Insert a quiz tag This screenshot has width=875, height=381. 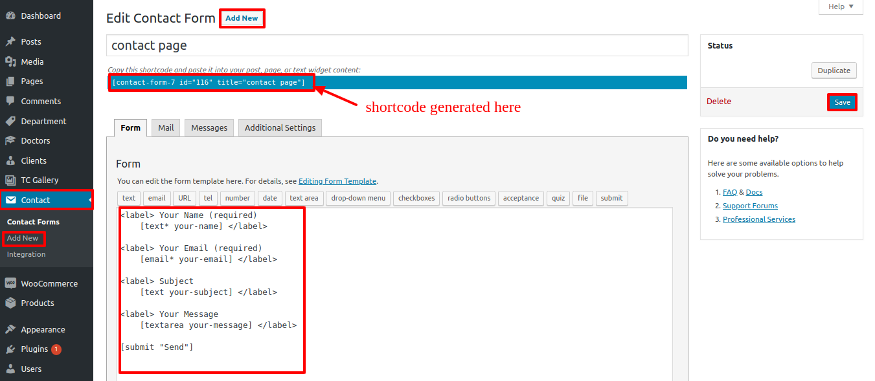point(558,198)
